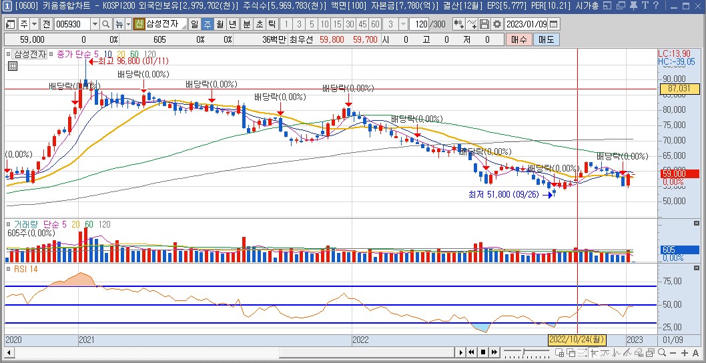Click the 전 button in toolbar
The image size is (706, 363).
click(46, 24)
